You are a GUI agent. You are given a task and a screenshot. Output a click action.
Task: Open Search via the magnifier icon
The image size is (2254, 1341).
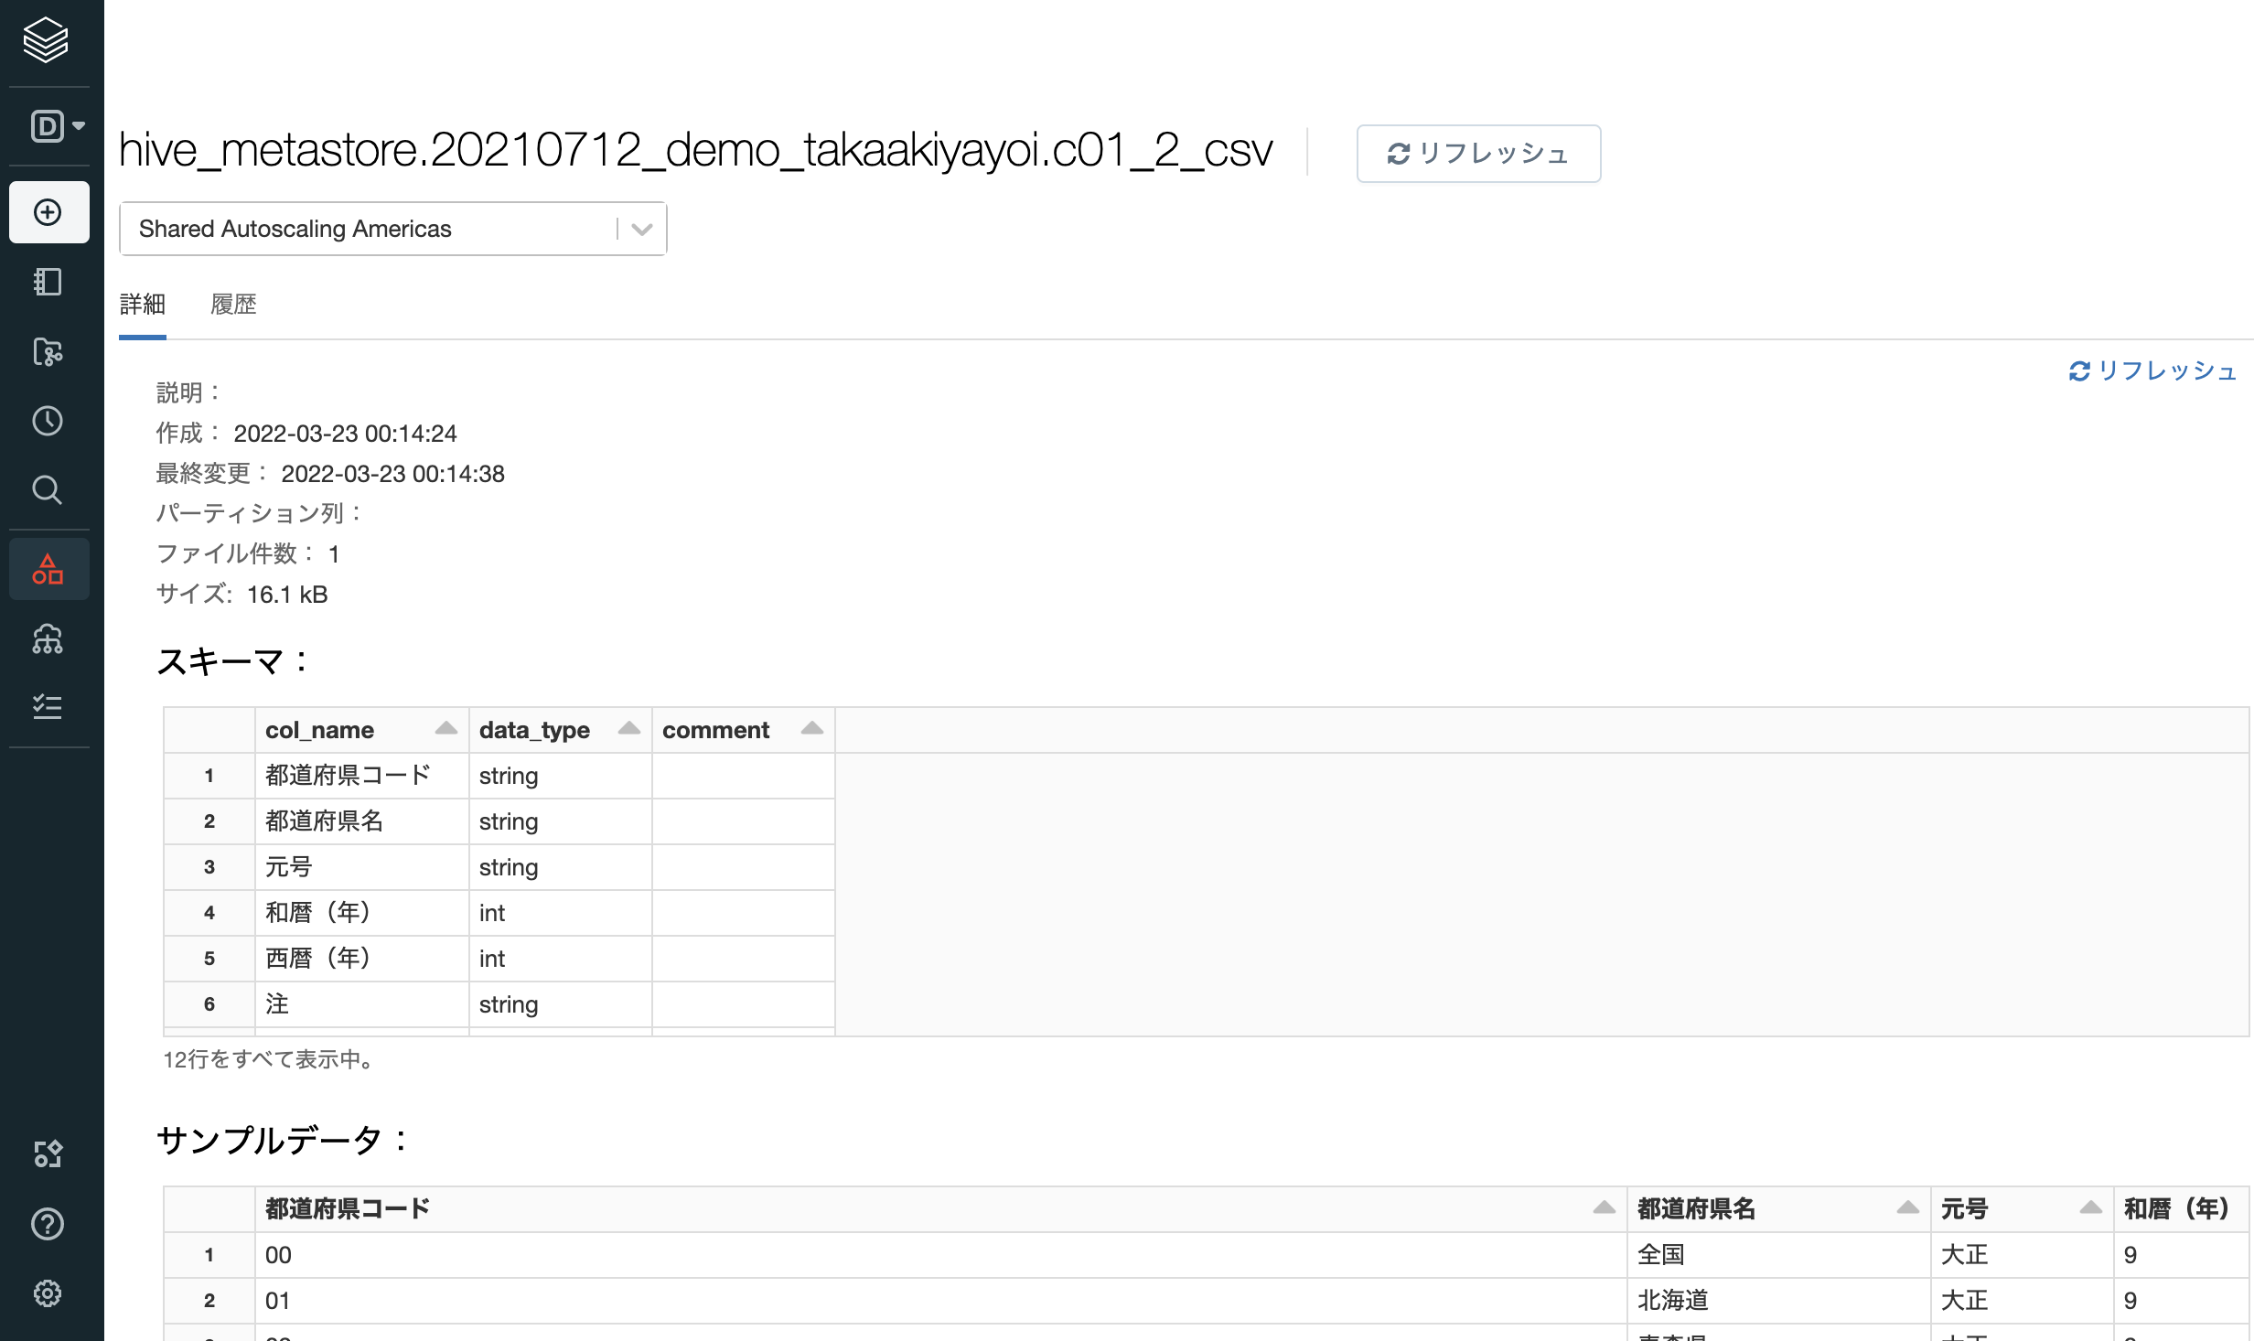coord(46,490)
